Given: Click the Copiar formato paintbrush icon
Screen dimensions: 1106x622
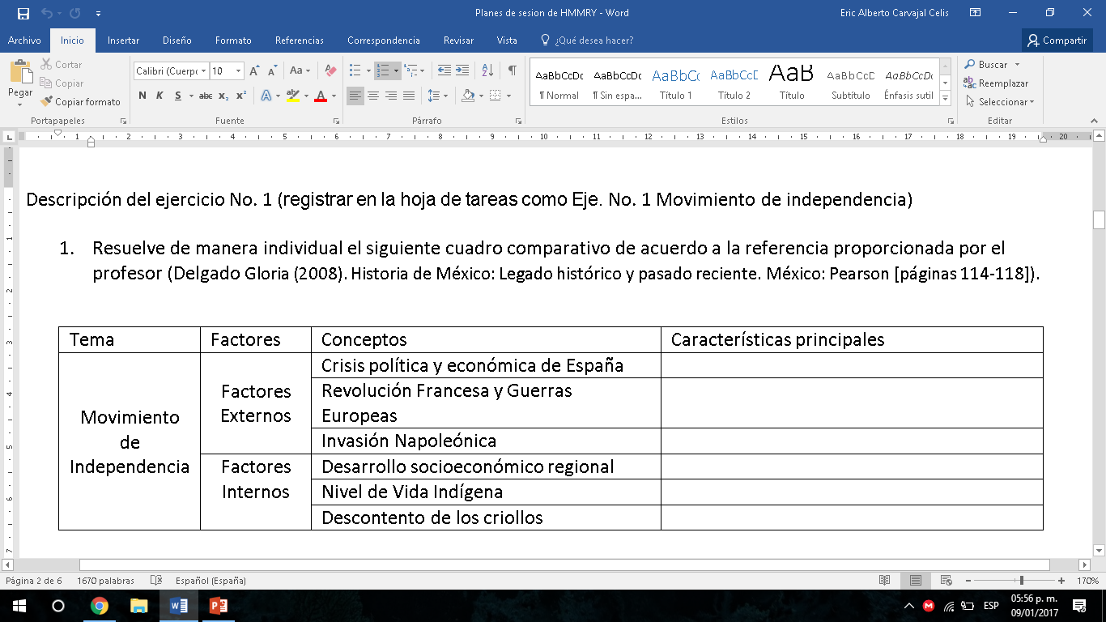Looking at the screenshot, I should 46,102.
